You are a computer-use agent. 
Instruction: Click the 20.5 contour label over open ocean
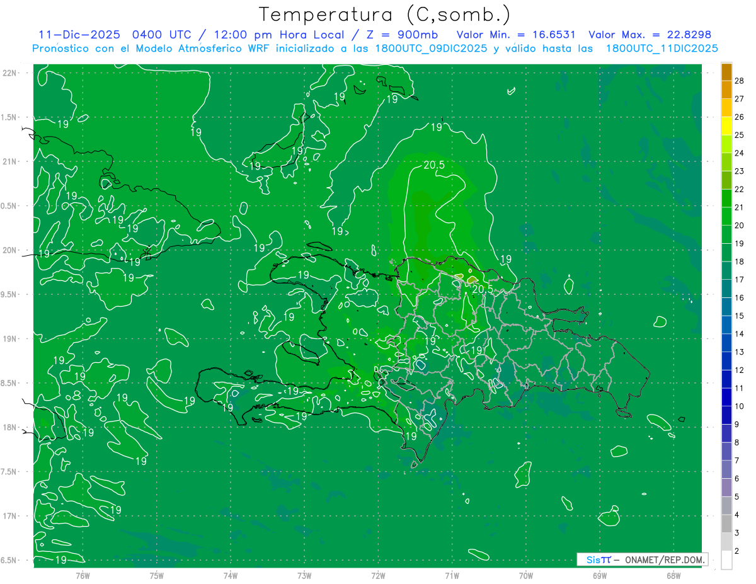click(433, 166)
